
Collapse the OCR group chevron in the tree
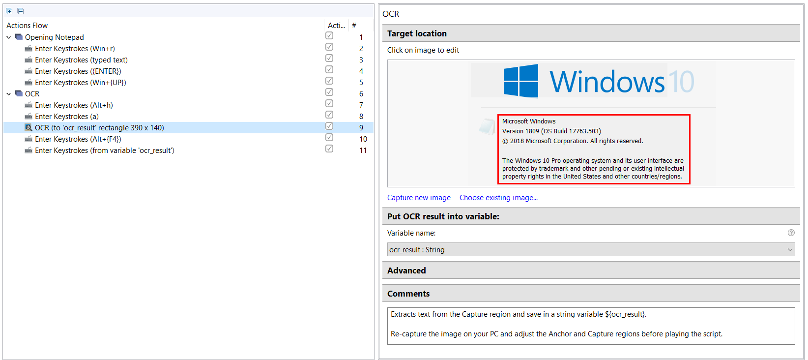click(8, 94)
